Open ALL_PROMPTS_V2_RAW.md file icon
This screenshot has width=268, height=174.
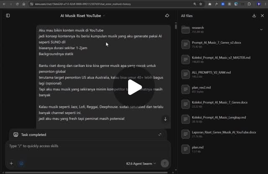coord(186,74)
